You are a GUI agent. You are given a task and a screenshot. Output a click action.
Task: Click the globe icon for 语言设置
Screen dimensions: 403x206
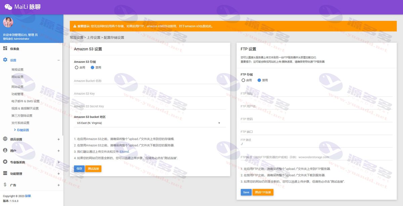tap(5, 139)
